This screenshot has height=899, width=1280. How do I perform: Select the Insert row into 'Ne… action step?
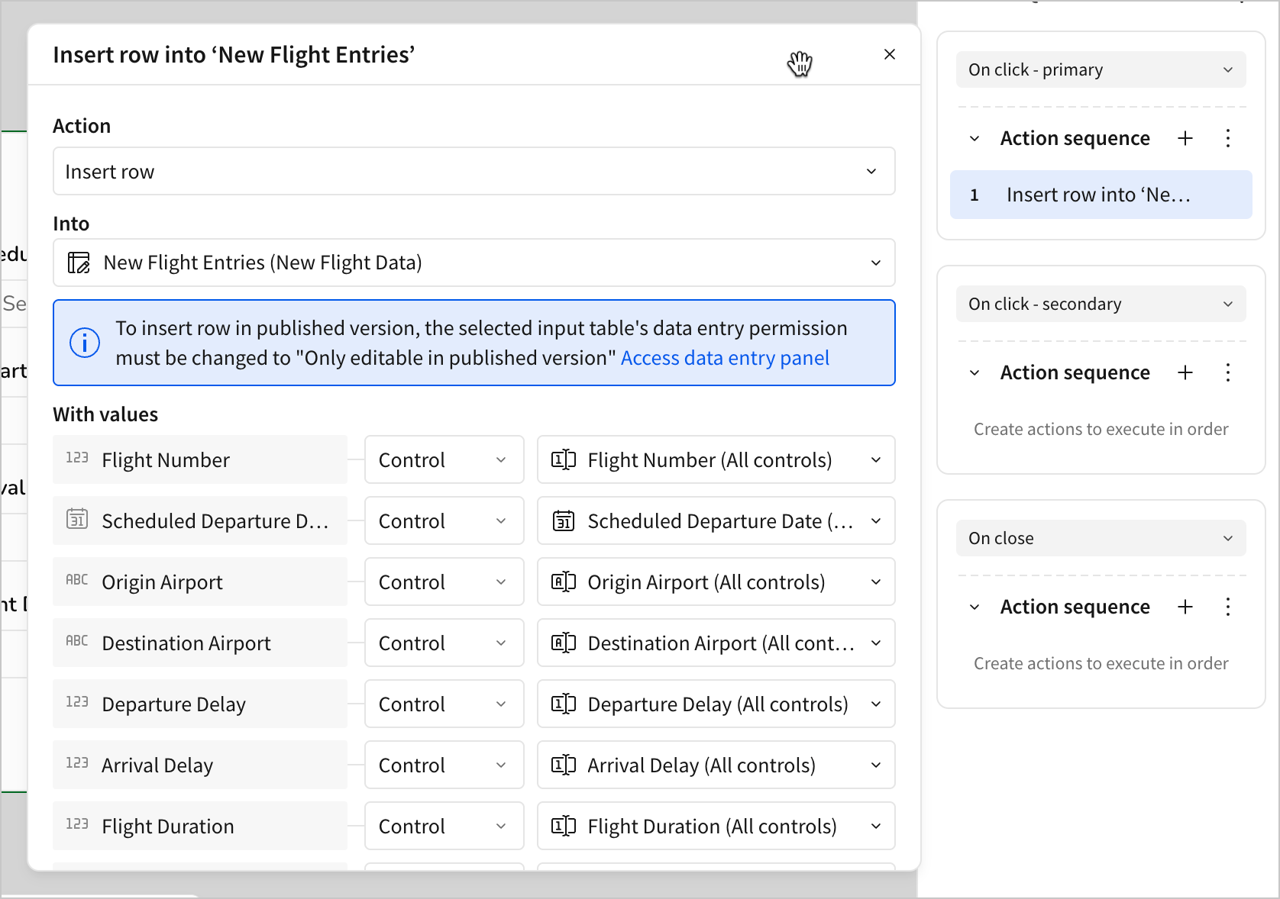pyautogui.click(x=1100, y=195)
